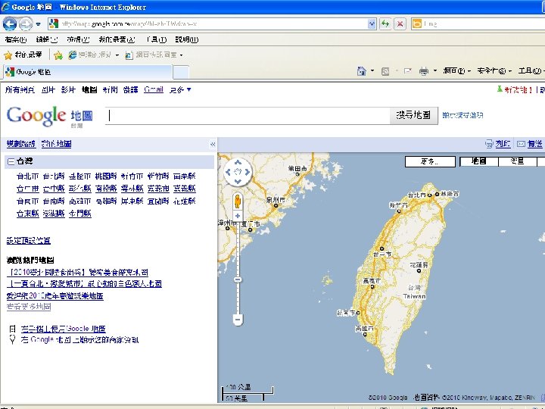545x409 pixels.
Task: Click inside the Bing search box
Action: click(x=483, y=24)
